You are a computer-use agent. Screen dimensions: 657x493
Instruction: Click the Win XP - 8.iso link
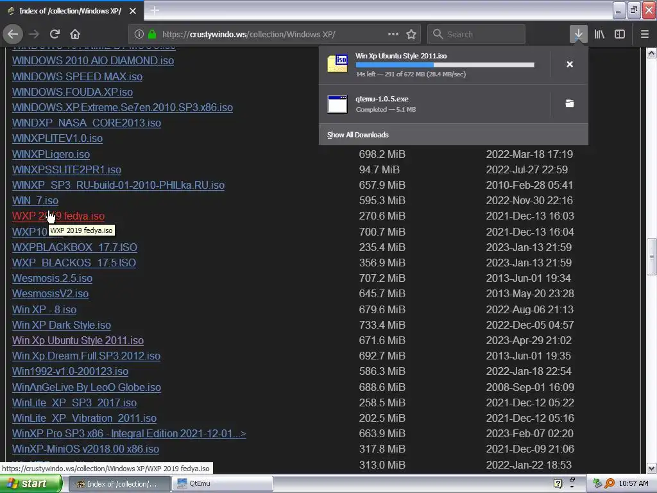(44, 310)
